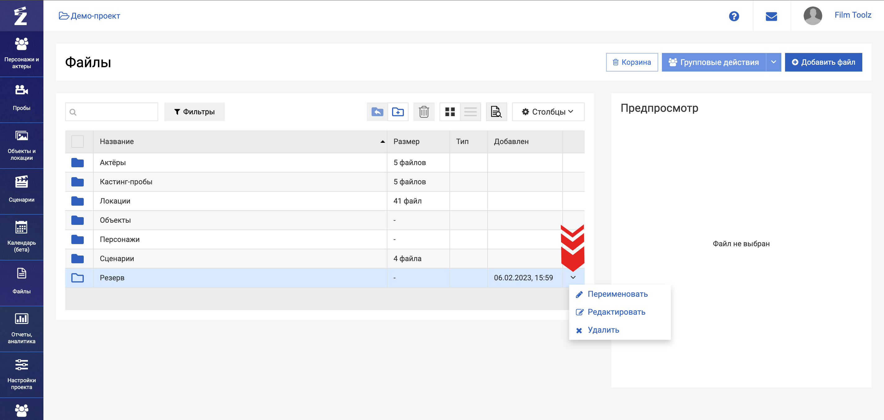This screenshot has width=884, height=420.
Task: Click Добавить файл button
Action: [823, 62]
